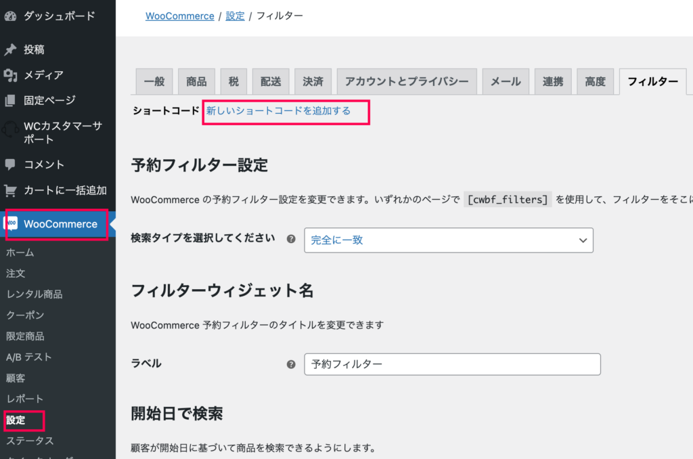Open the 配送 settings tab
This screenshot has height=459, width=693.
(x=271, y=82)
